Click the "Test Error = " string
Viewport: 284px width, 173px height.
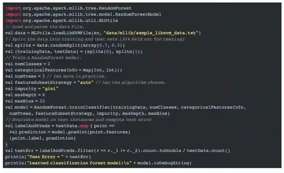click(x=45, y=157)
